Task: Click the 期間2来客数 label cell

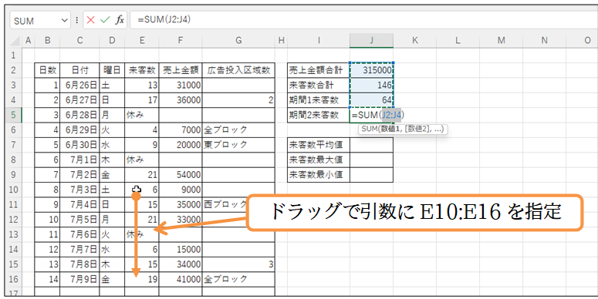Action: point(319,115)
